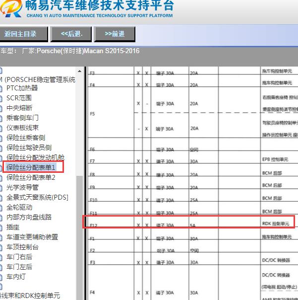This screenshot has width=298, height=300.
Task: Click the 5A rating in row F12
Action: [193, 225]
